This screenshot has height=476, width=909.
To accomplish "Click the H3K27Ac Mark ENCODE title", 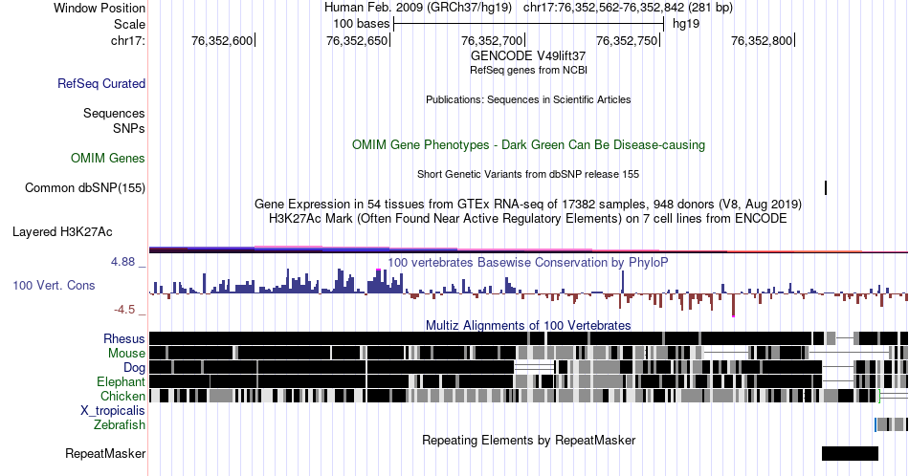I will point(528,218).
